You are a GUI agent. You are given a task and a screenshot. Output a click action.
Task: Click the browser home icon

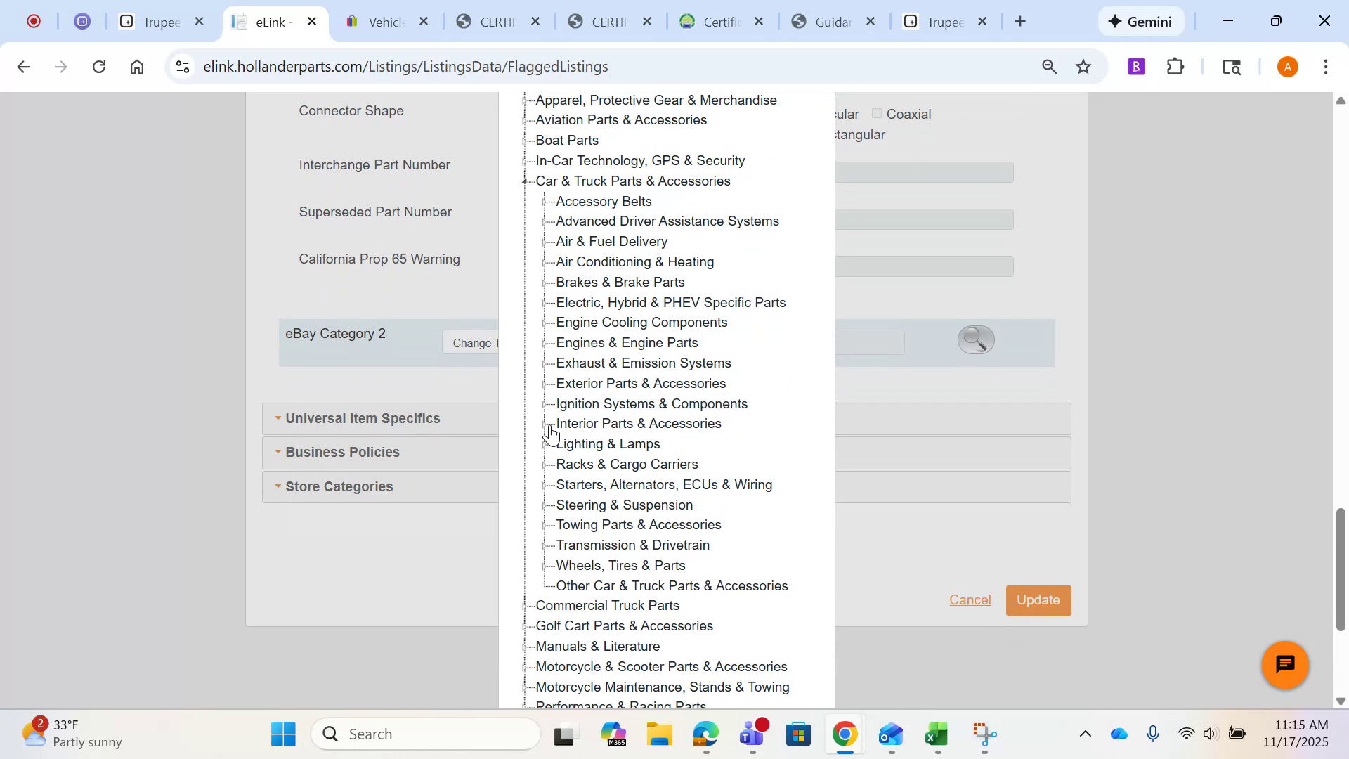click(136, 66)
